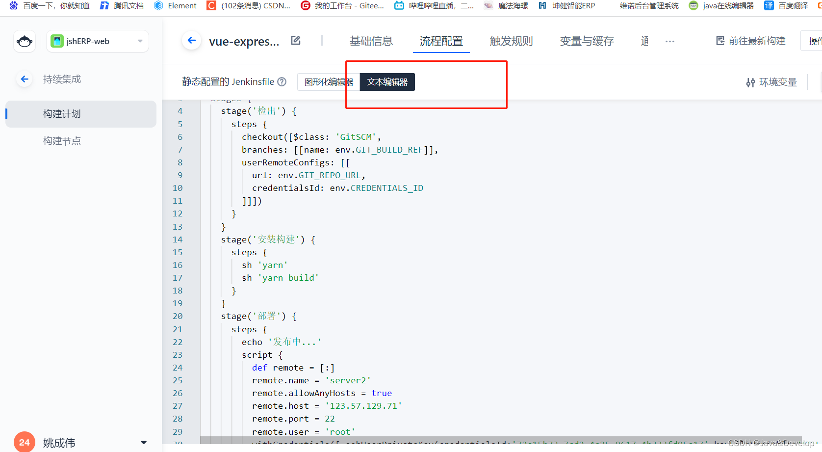The width and height of the screenshot is (822, 452).
Task: Click the vue-expres... plan title
Action: (x=244, y=41)
